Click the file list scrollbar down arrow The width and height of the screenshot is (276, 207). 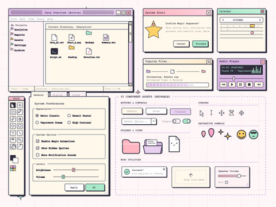point(131,85)
